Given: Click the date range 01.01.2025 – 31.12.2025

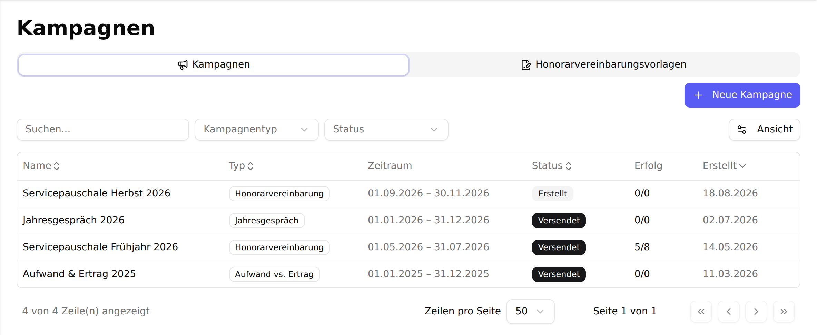Looking at the screenshot, I should click(428, 274).
